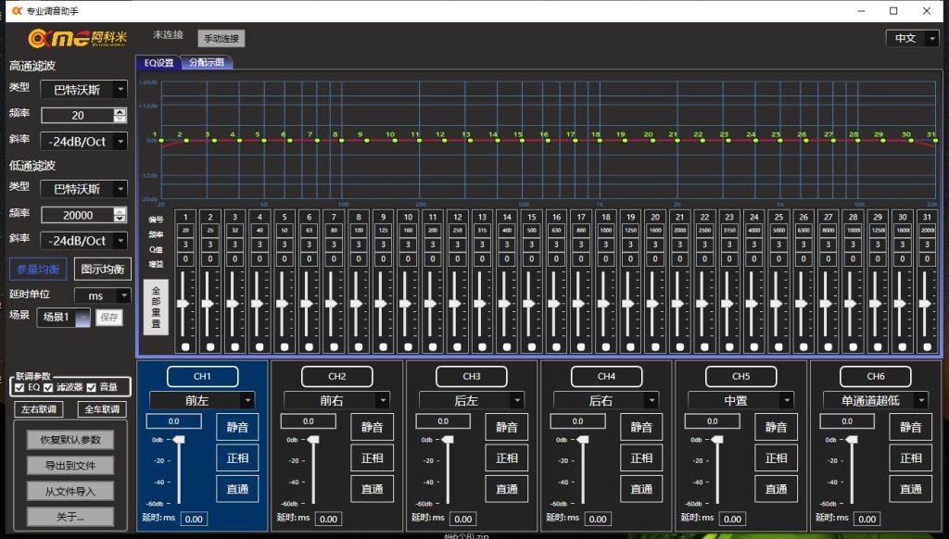The width and height of the screenshot is (949, 539).
Task: Click EQ node 9 on the graph
Action: pos(367,141)
